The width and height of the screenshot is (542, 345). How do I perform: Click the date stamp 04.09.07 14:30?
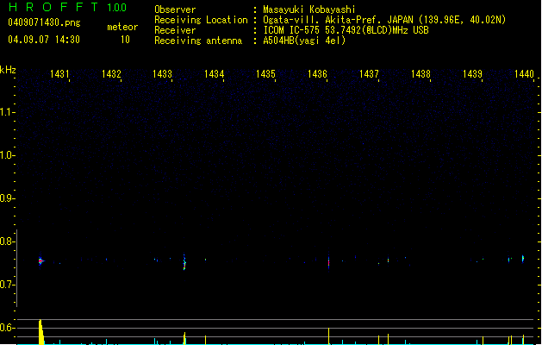coord(44,40)
